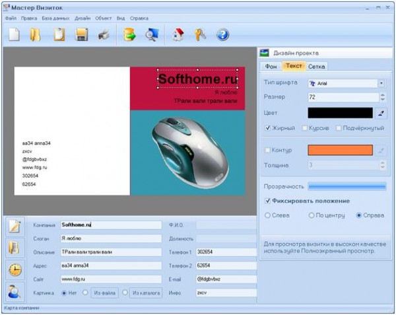Open fullscreen preview magnifier monitor icon
Viewport: 396px width, 315px height.
point(152,34)
